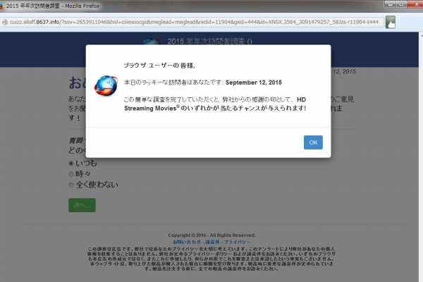Click the vertical scrollbar on the right

click(x=421, y=157)
